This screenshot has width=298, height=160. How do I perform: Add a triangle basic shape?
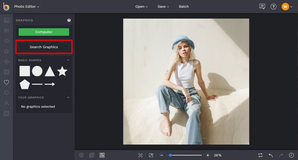tap(50, 71)
